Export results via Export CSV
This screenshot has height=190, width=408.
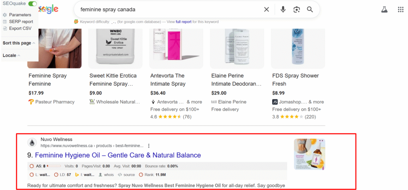click(x=20, y=28)
